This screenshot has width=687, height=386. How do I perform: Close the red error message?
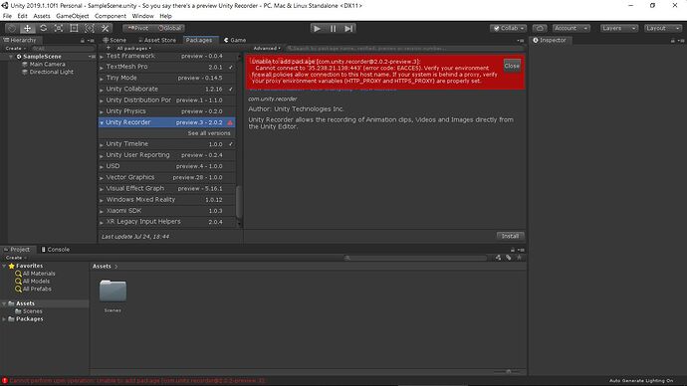click(512, 66)
